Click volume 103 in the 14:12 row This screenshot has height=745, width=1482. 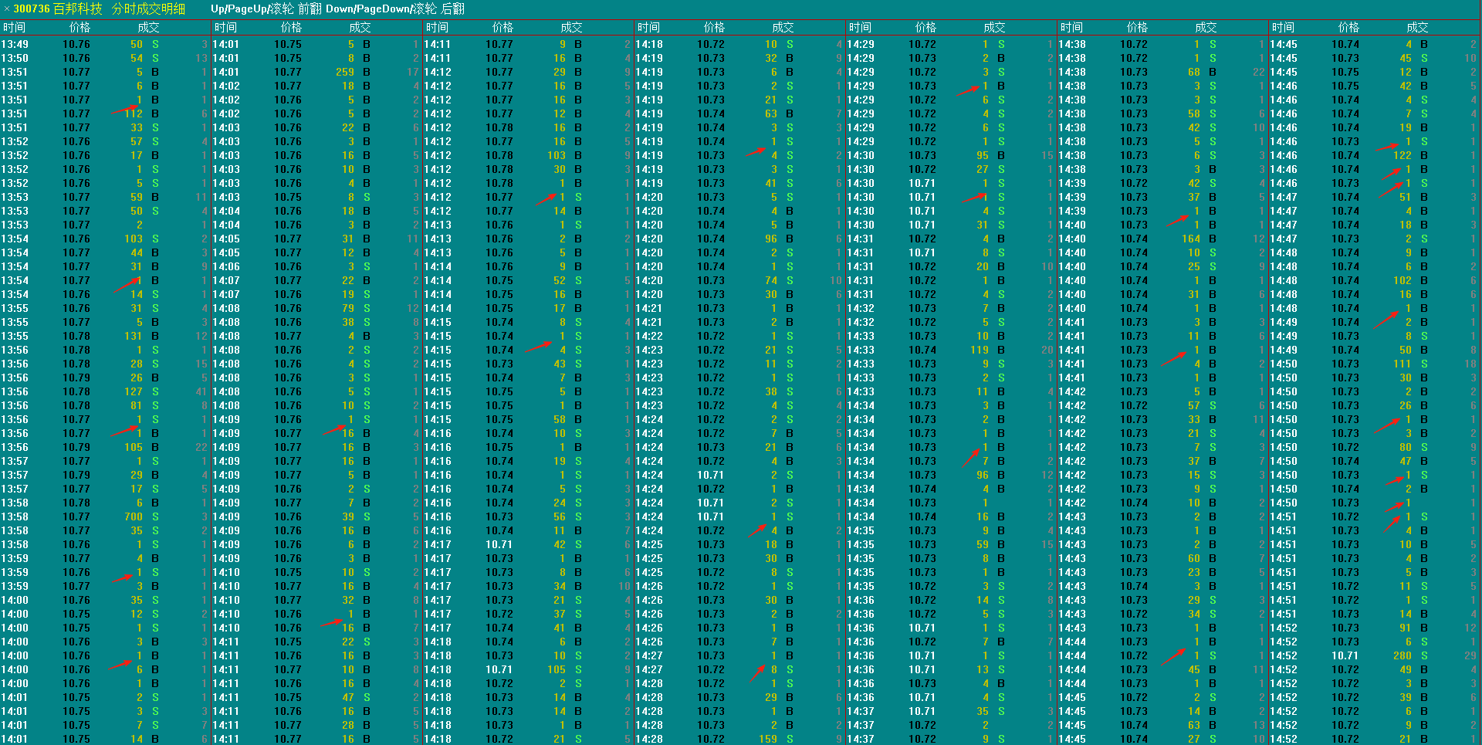click(x=557, y=155)
